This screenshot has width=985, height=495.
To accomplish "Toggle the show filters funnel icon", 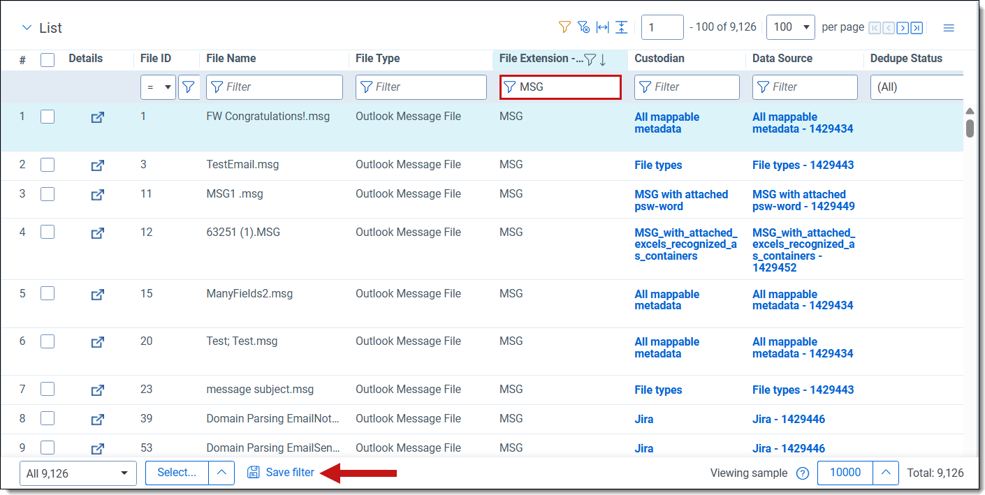I will [x=564, y=27].
